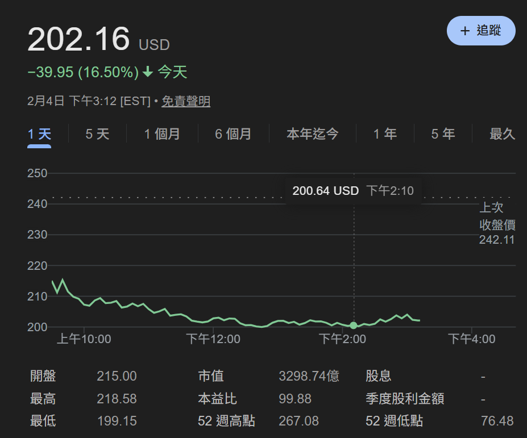Select the 1 天 time range tab
The width and height of the screenshot is (527, 438).
39,134
